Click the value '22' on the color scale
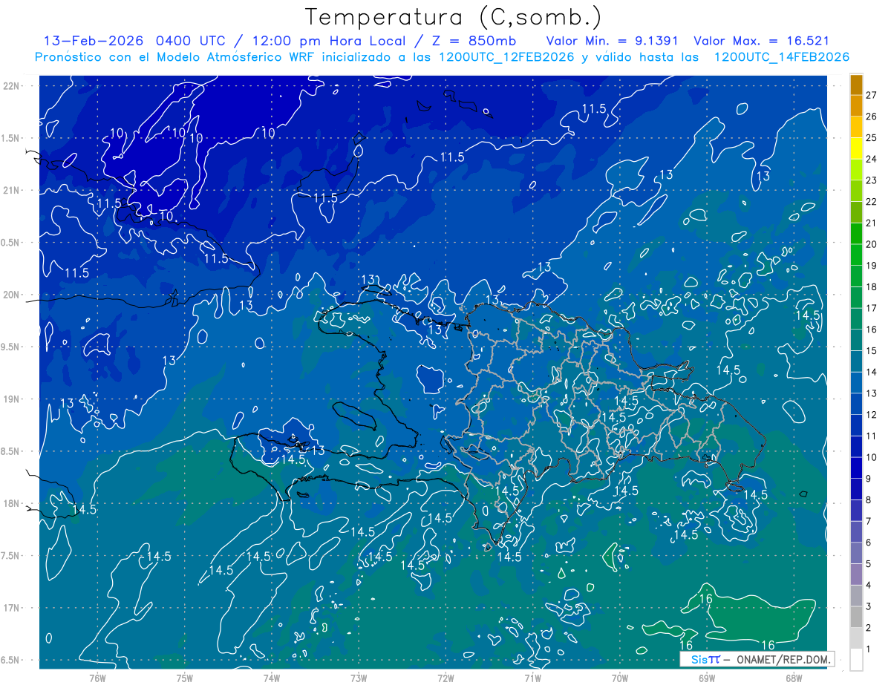The image size is (891, 688). coord(872,201)
